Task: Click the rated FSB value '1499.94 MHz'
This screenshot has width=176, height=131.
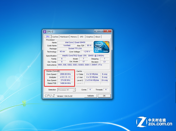Action: pos(65,83)
